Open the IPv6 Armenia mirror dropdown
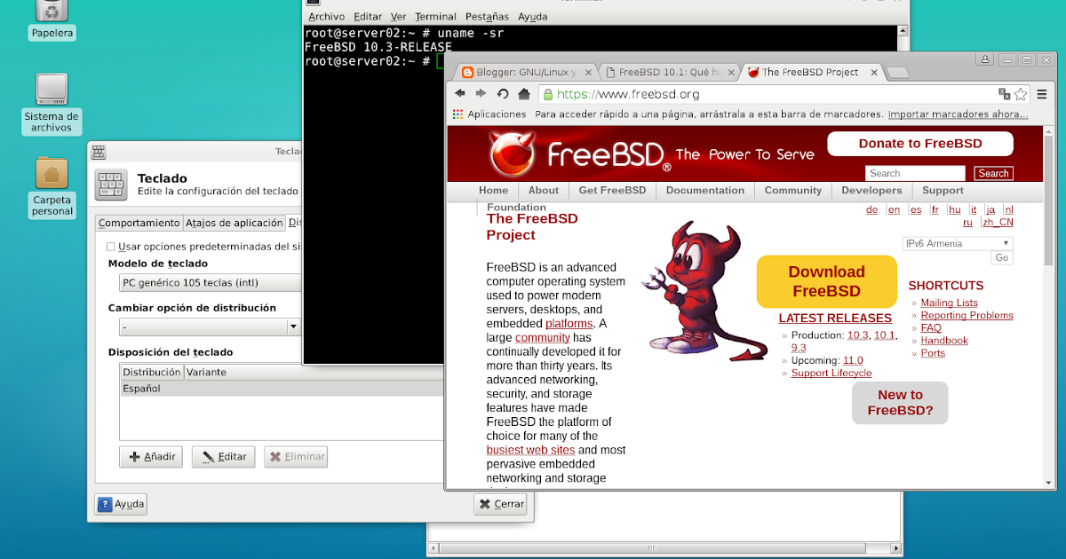Screen dimensions: 1066x559 (958, 243)
